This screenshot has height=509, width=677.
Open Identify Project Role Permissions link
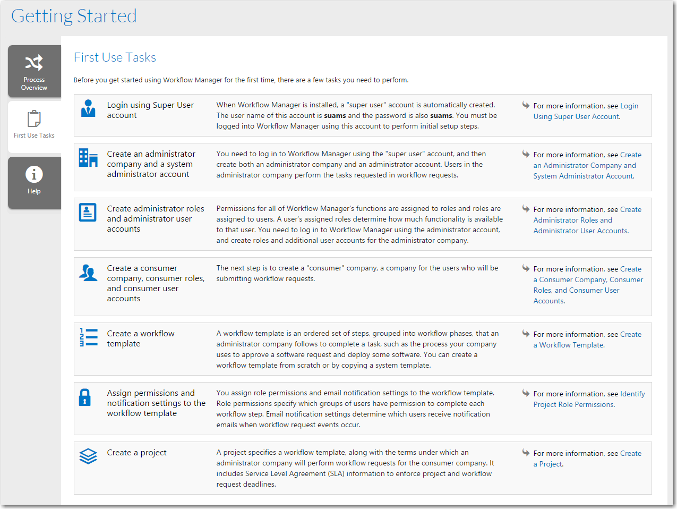click(x=589, y=399)
